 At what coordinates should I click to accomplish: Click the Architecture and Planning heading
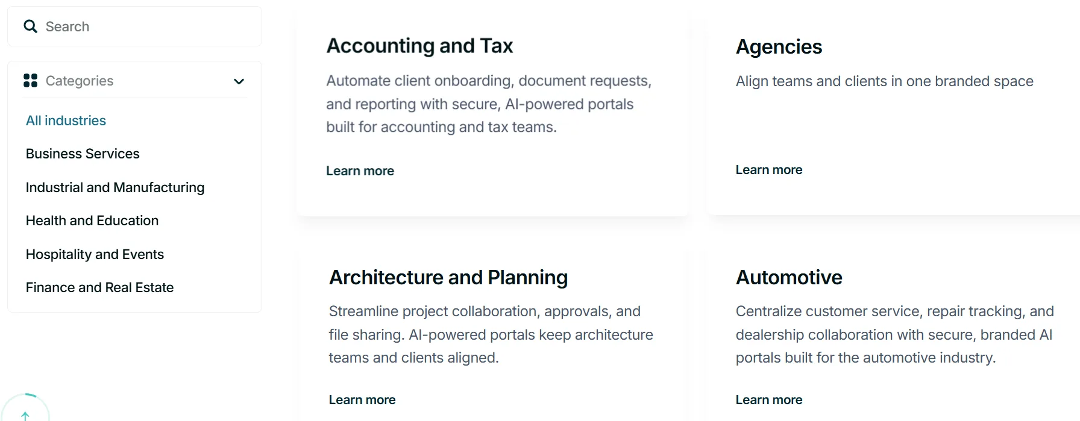pyautogui.click(x=448, y=278)
